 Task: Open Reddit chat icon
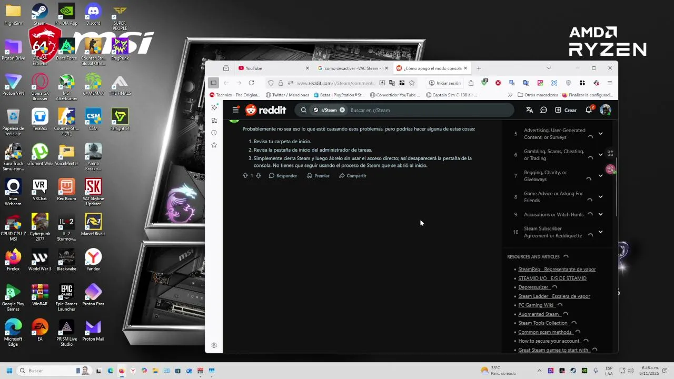click(543, 110)
